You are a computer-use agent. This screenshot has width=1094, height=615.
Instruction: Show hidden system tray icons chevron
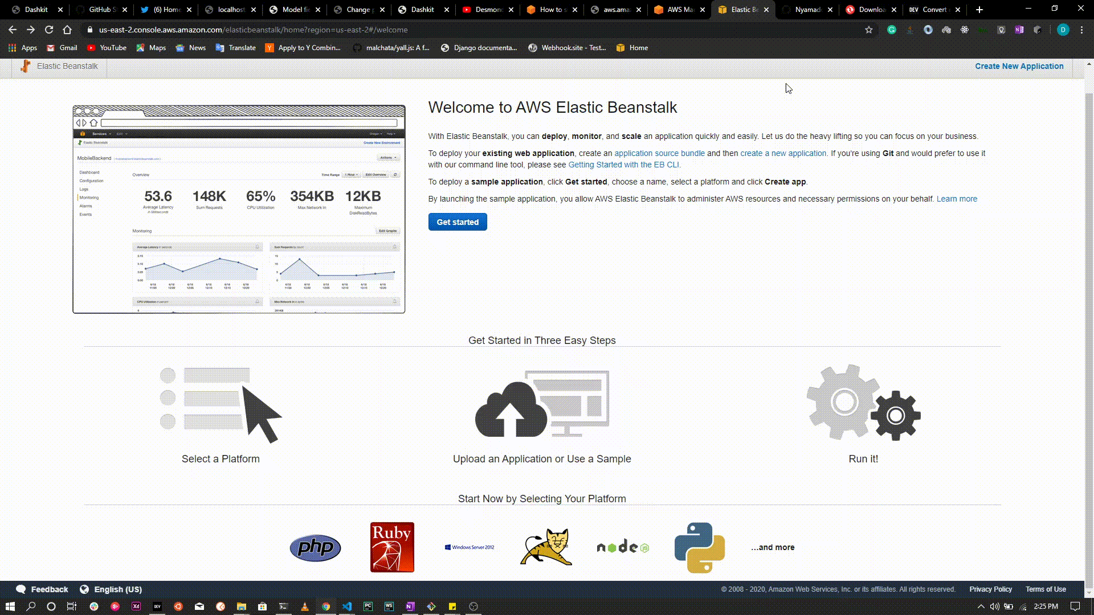[981, 606]
